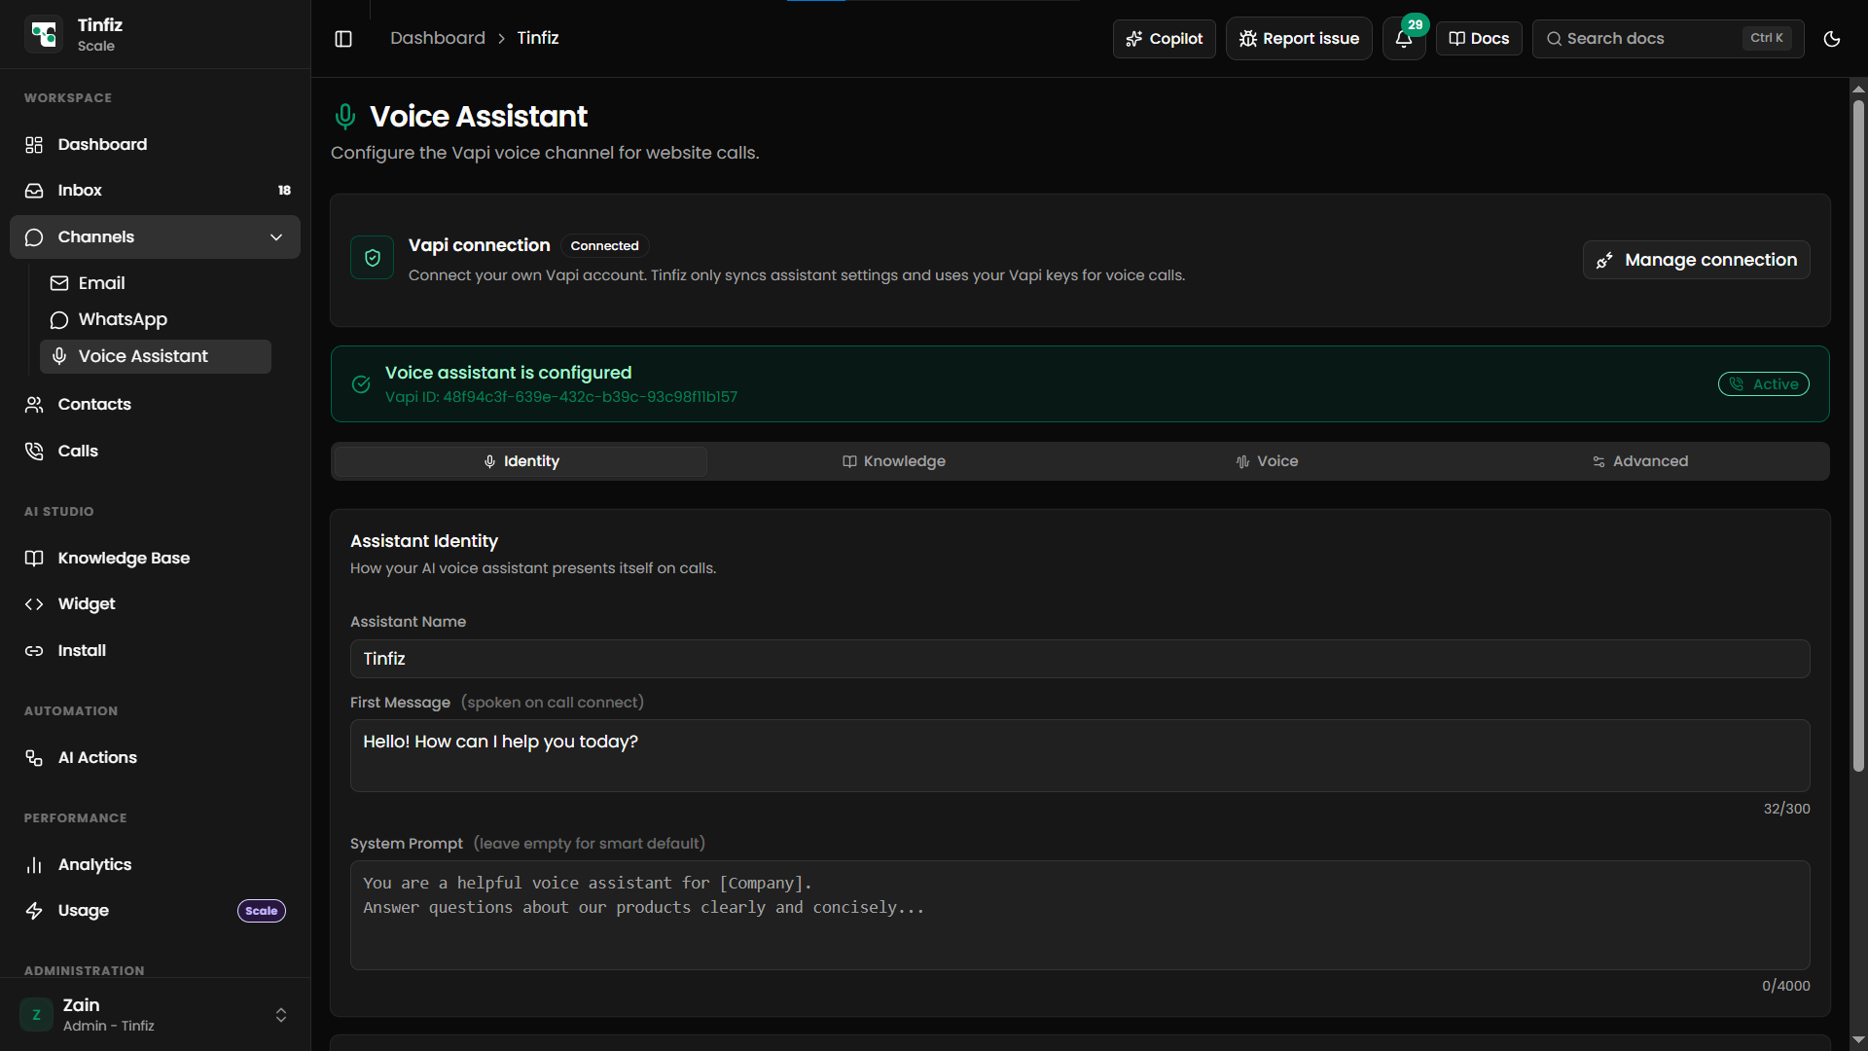
Task: Edit the First Message textarea
Action: 1080,755
